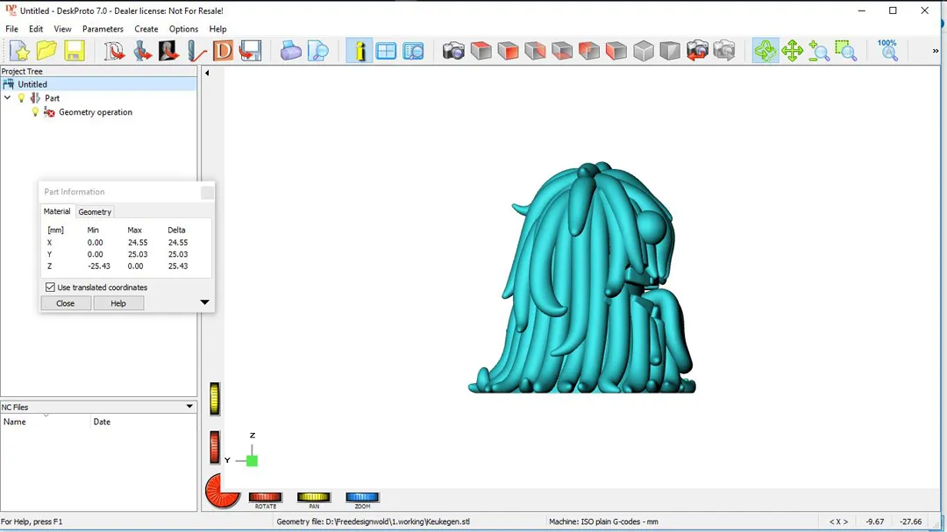Load a geometry file using the D-arrow icon
This screenshot has width=947, height=532.
point(114,52)
